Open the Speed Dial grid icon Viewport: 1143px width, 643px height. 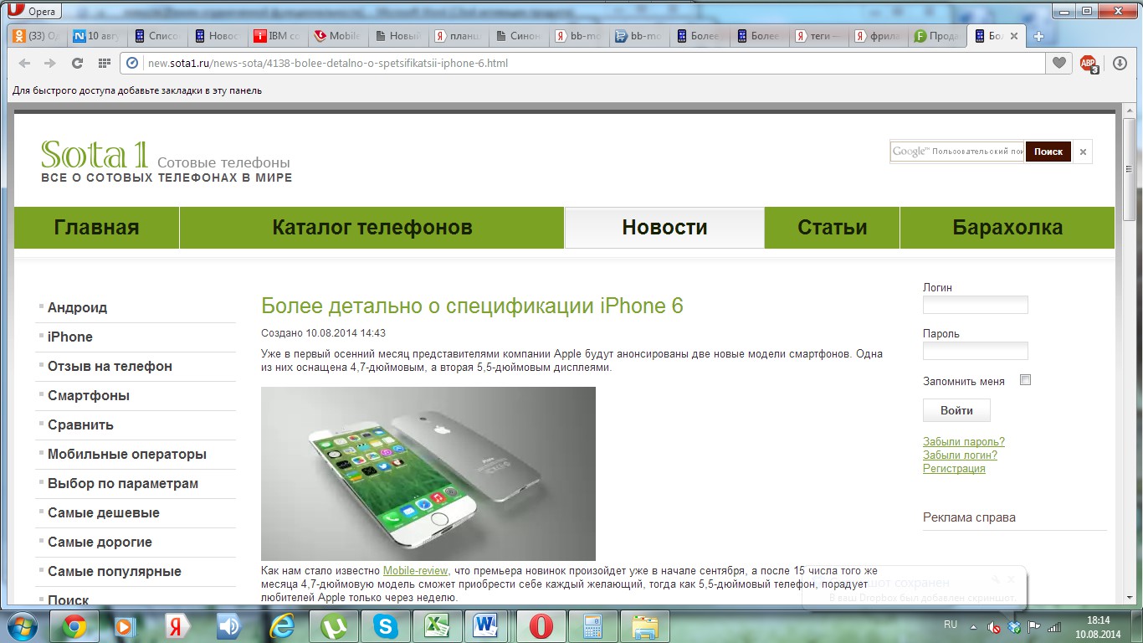tap(104, 63)
